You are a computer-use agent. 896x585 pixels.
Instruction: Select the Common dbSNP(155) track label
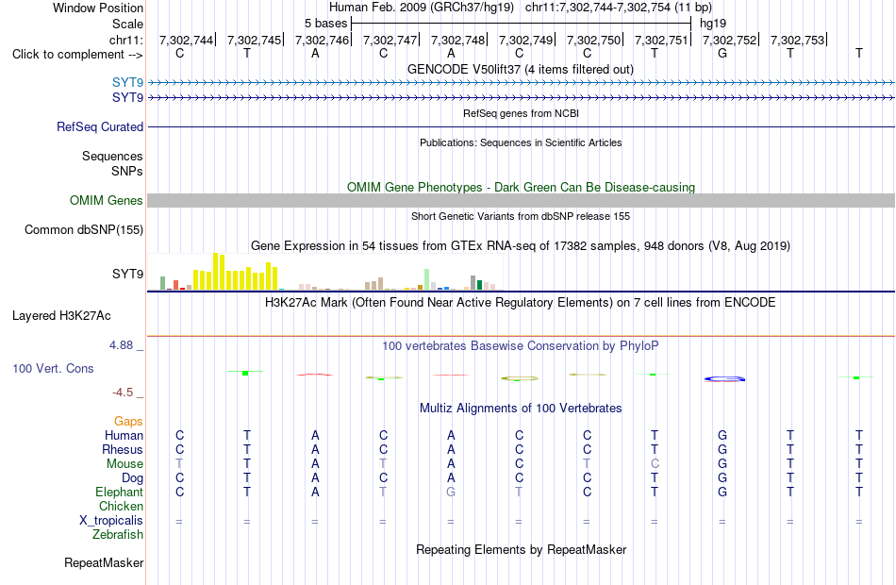(x=84, y=230)
